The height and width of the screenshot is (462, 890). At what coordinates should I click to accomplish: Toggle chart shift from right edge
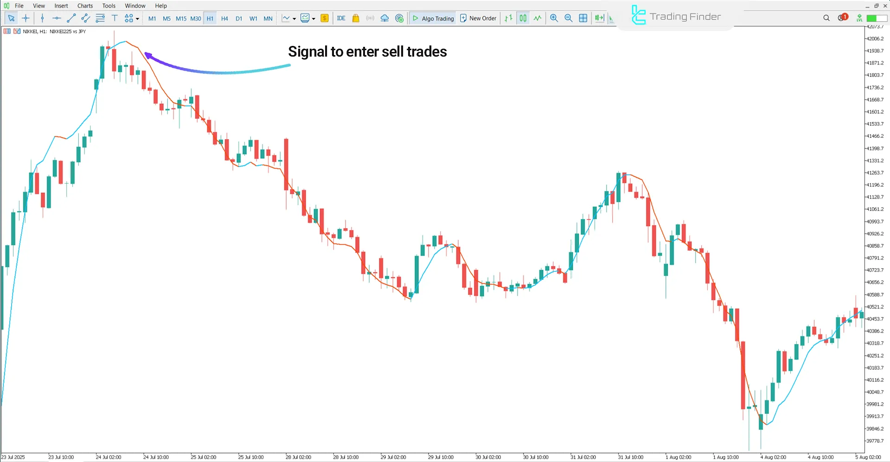(x=599, y=18)
